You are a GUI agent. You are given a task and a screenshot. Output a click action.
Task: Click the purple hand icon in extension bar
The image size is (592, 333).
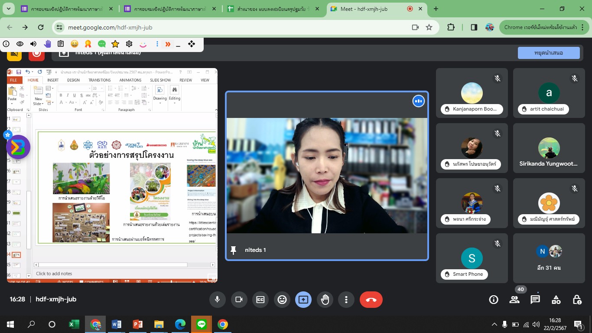pos(47,44)
